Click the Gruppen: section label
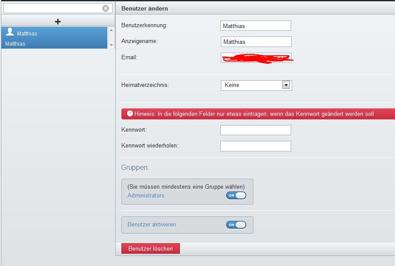This screenshot has width=395, height=266. click(135, 167)
